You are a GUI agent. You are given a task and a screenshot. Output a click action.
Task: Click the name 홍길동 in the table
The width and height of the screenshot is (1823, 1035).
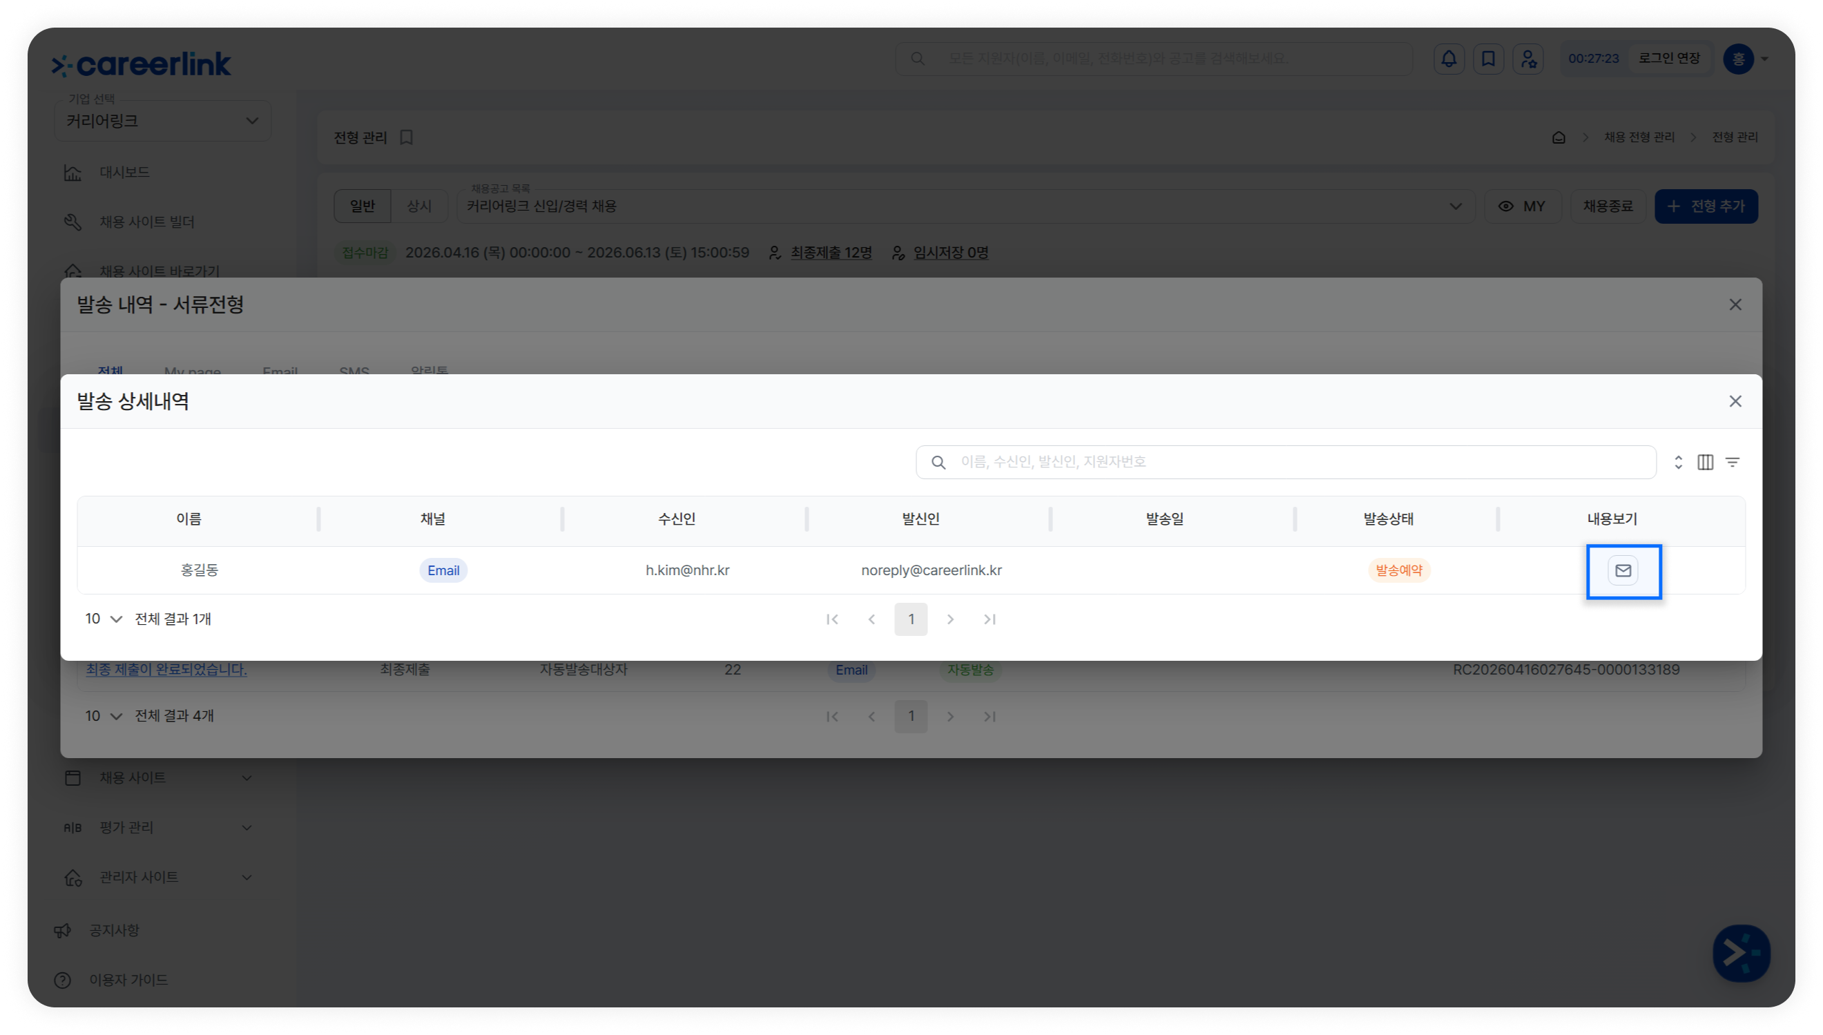(x=199, y=571)
